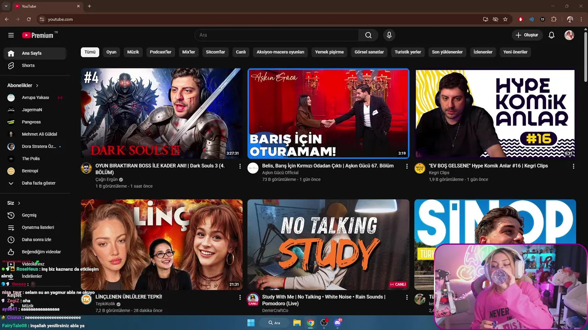Expand the Siz section chevron

pos(19,203)
